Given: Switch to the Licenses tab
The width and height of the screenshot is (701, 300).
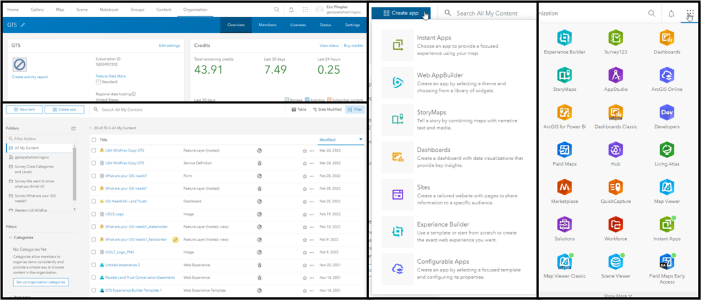Looking at the screenshot, I should [298, 25].
